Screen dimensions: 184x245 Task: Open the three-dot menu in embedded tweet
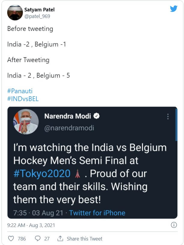167,117
